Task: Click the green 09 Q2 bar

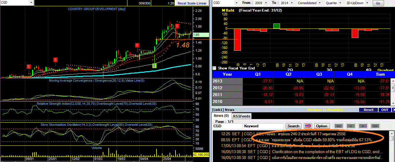Action: [276, 26]
